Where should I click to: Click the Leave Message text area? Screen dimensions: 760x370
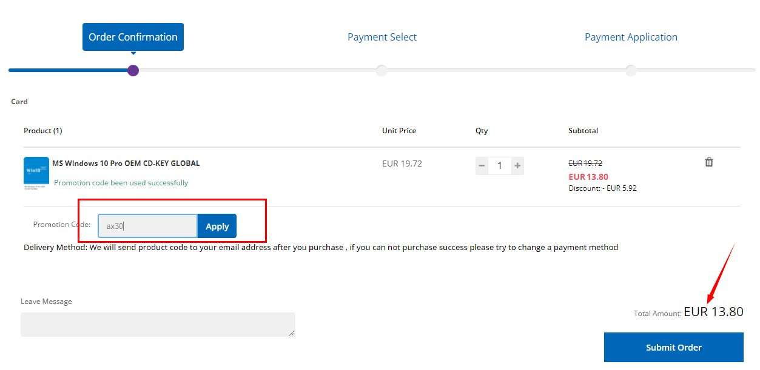(157, 324)
